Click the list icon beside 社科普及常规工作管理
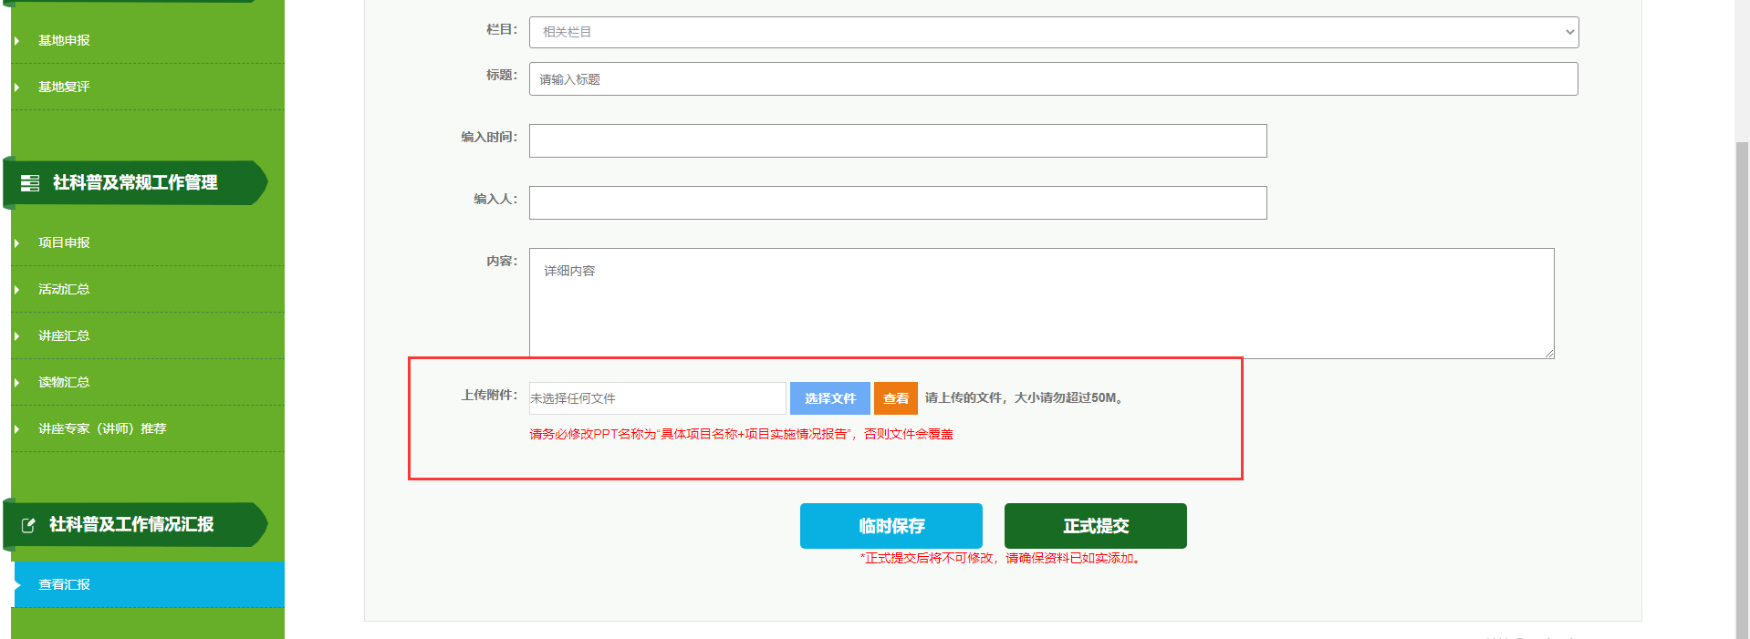 tap(30, 183)
